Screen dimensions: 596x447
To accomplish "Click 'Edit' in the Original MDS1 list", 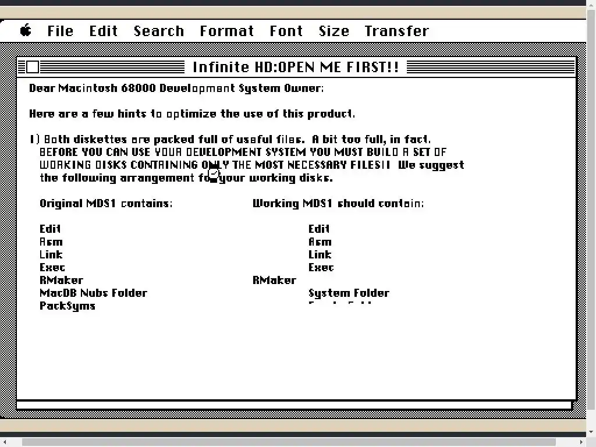I will pyautogui.click(x=50, y=229).
